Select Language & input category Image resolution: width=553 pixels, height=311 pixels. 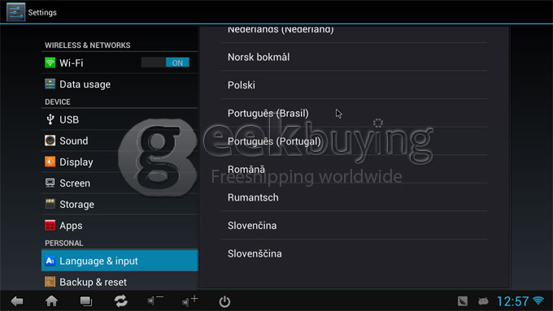coord(120,261)
